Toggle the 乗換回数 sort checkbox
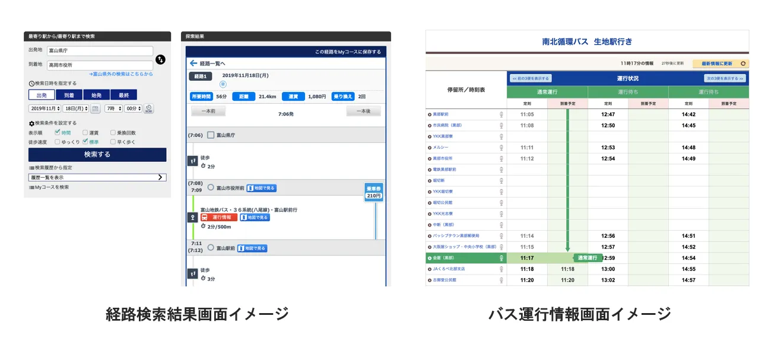This screenshot has width=781, height=354. [x=113, y=133]
